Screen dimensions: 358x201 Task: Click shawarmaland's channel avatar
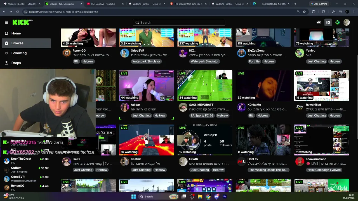pos(300,161)
